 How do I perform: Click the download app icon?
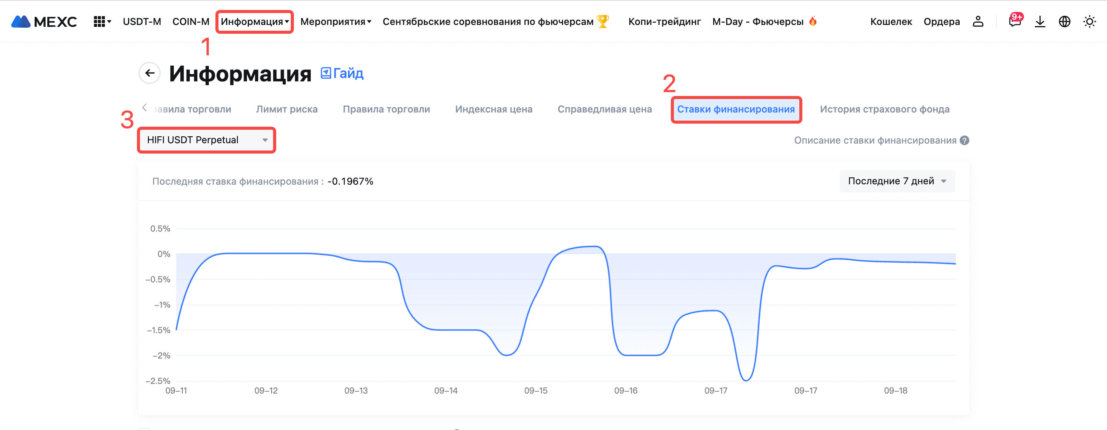(1040, 21)
